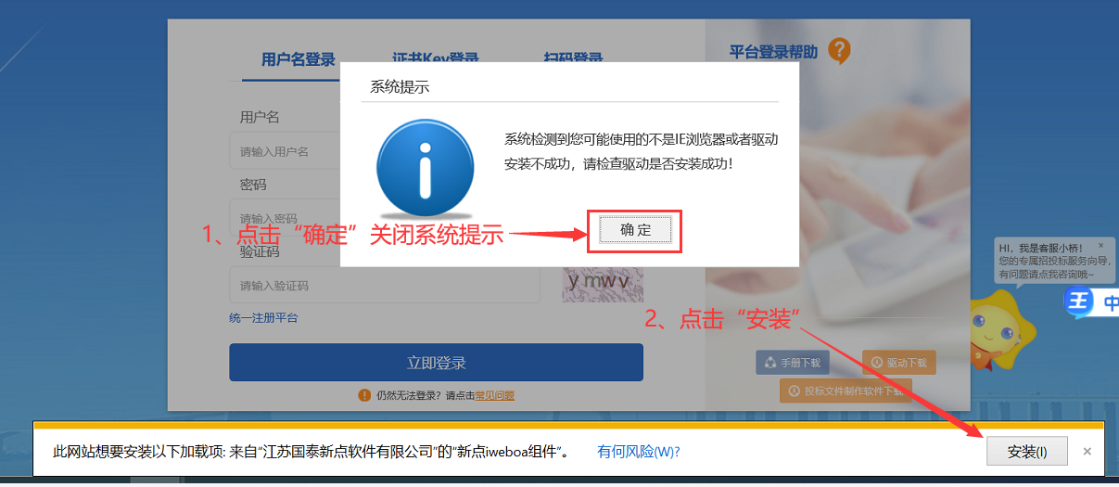Click the 确定 button in system prompt
This screenshot has width=1119, height=487.
pyautogui.click(x=635, y=230)
